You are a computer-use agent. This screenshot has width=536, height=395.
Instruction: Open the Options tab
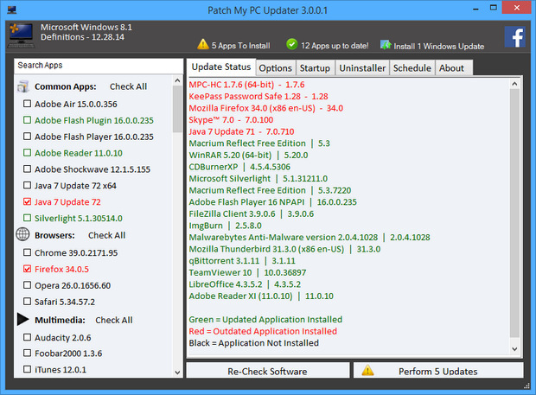276,68
